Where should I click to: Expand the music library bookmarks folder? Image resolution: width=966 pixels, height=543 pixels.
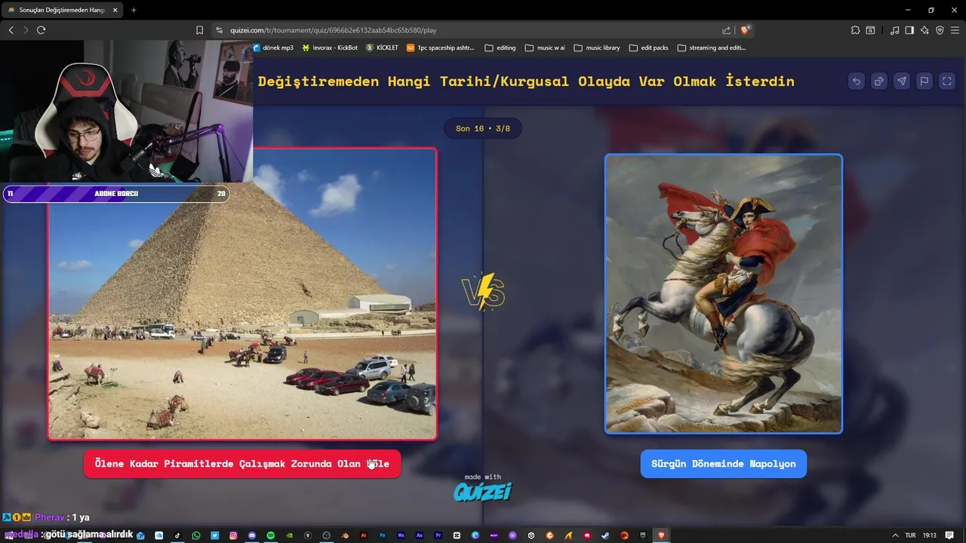tap(597, 48)
